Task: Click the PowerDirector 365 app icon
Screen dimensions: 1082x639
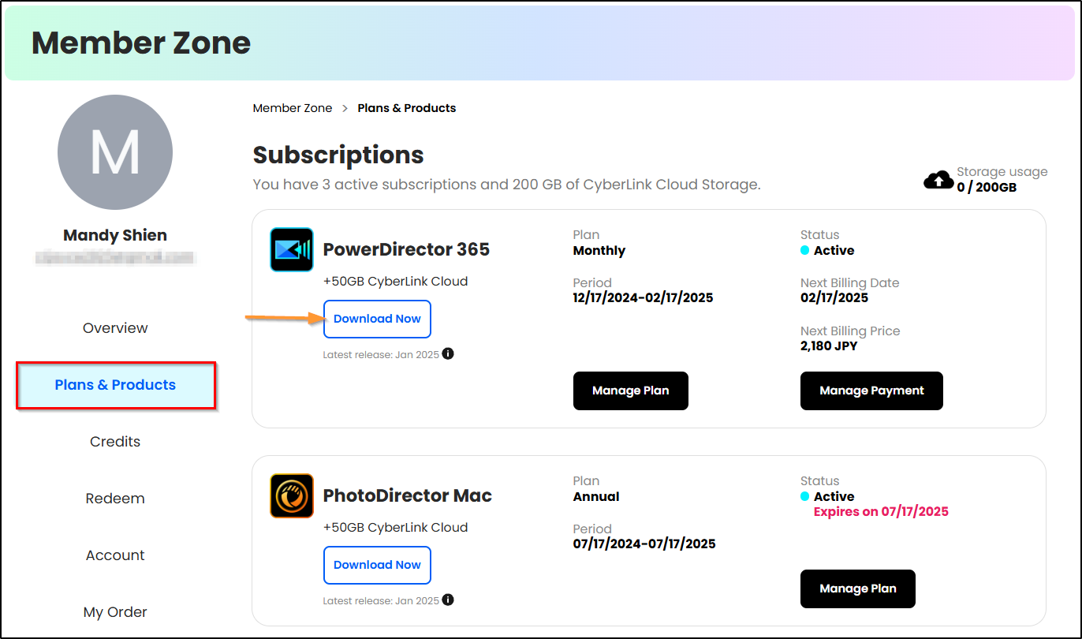Action: (292, 250)
